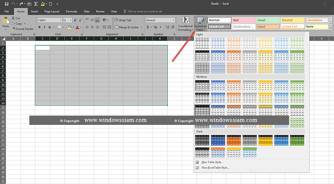Image resolution: width=334 pixels, height=184 pixels.
Task: Click Merge & Center button
Action: point(127,27)
